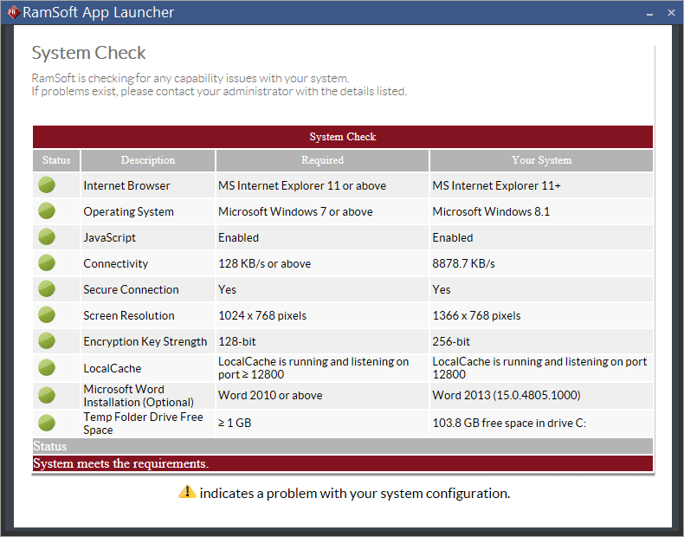Click the Required column header
This screenshot has height=537, width=684.
click(322, 160)
